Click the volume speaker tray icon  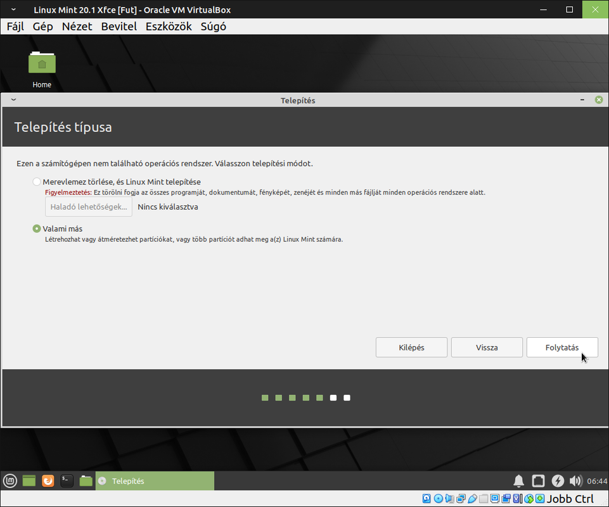tap(576, 481)
